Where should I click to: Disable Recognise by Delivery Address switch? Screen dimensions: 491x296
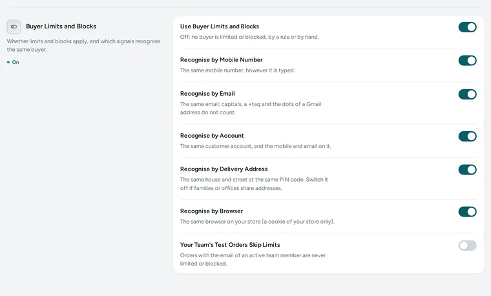click(x=468, y=170)
